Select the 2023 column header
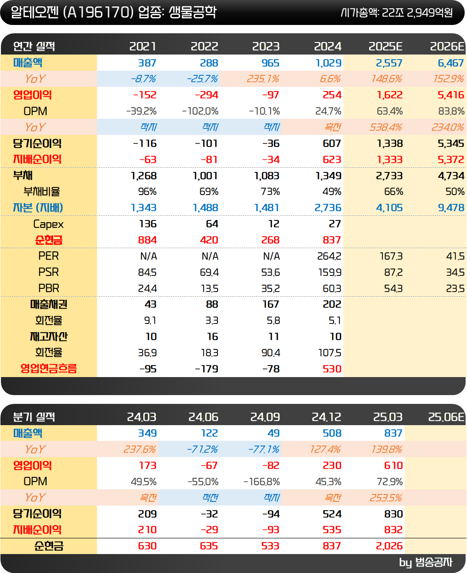The height and width of the screenshot is (573, 467). pyautogui.click(x=266, y=46)
